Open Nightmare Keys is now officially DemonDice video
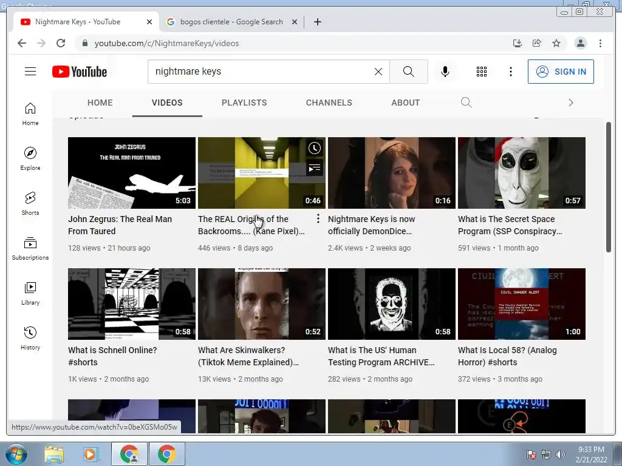This screenshot has height=466, width=622. point(371,225)
